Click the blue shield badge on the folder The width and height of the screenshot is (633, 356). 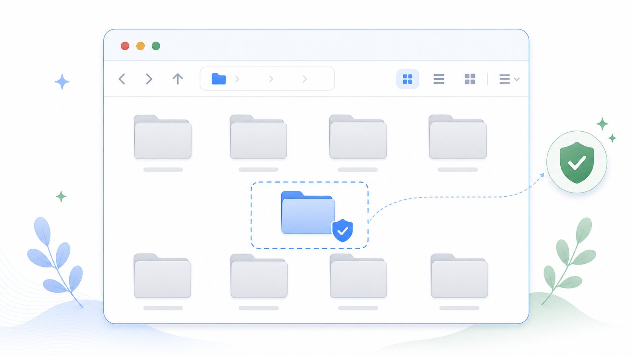343,230
